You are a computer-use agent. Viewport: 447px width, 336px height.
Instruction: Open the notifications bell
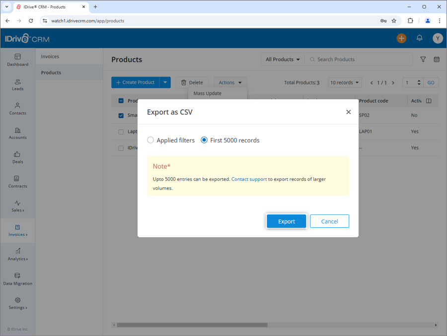coord(419,38)
